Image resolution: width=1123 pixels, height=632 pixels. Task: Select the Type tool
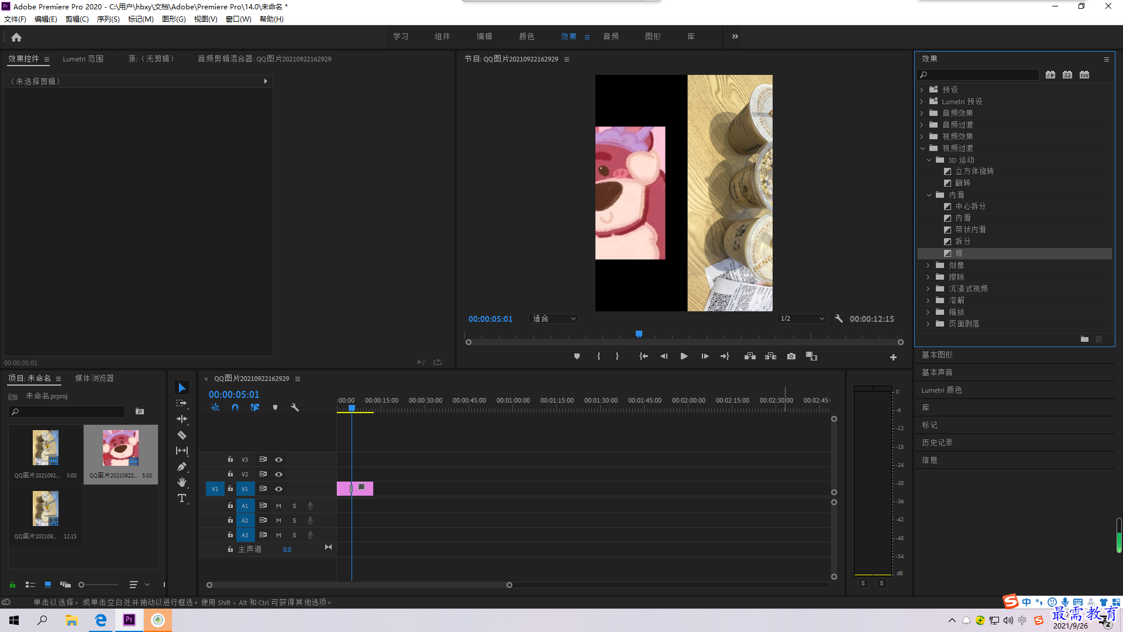[x=182, y=498]
